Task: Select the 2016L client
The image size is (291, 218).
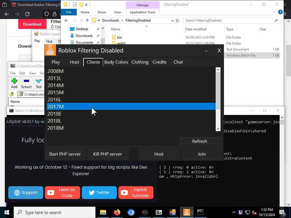Action: click(131, 100)
